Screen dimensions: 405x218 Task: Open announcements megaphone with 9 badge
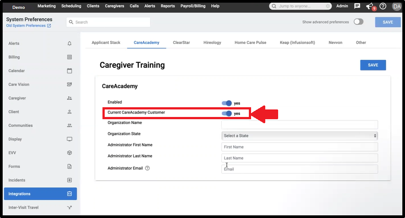pos(370,6)
